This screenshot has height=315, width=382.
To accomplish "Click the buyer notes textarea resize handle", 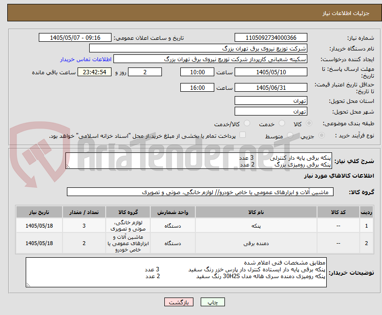I will [x=28, y=285].
